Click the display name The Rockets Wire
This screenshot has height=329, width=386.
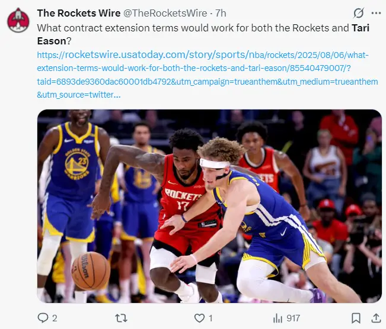click(79, 13)
